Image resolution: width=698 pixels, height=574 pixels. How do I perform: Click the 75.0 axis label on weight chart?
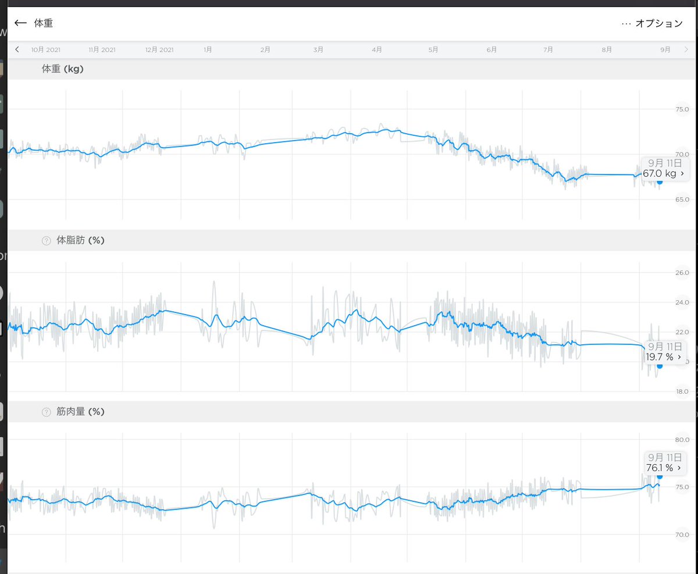tap(682, 109)
